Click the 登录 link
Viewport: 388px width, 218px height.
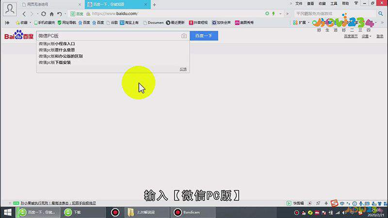[x=380, y=36]
